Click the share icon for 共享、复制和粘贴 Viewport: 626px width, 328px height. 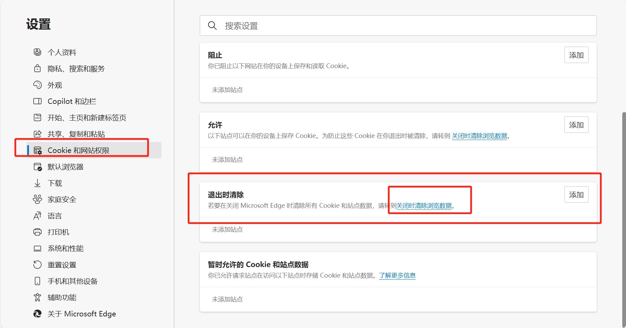[x=37, y=134]
